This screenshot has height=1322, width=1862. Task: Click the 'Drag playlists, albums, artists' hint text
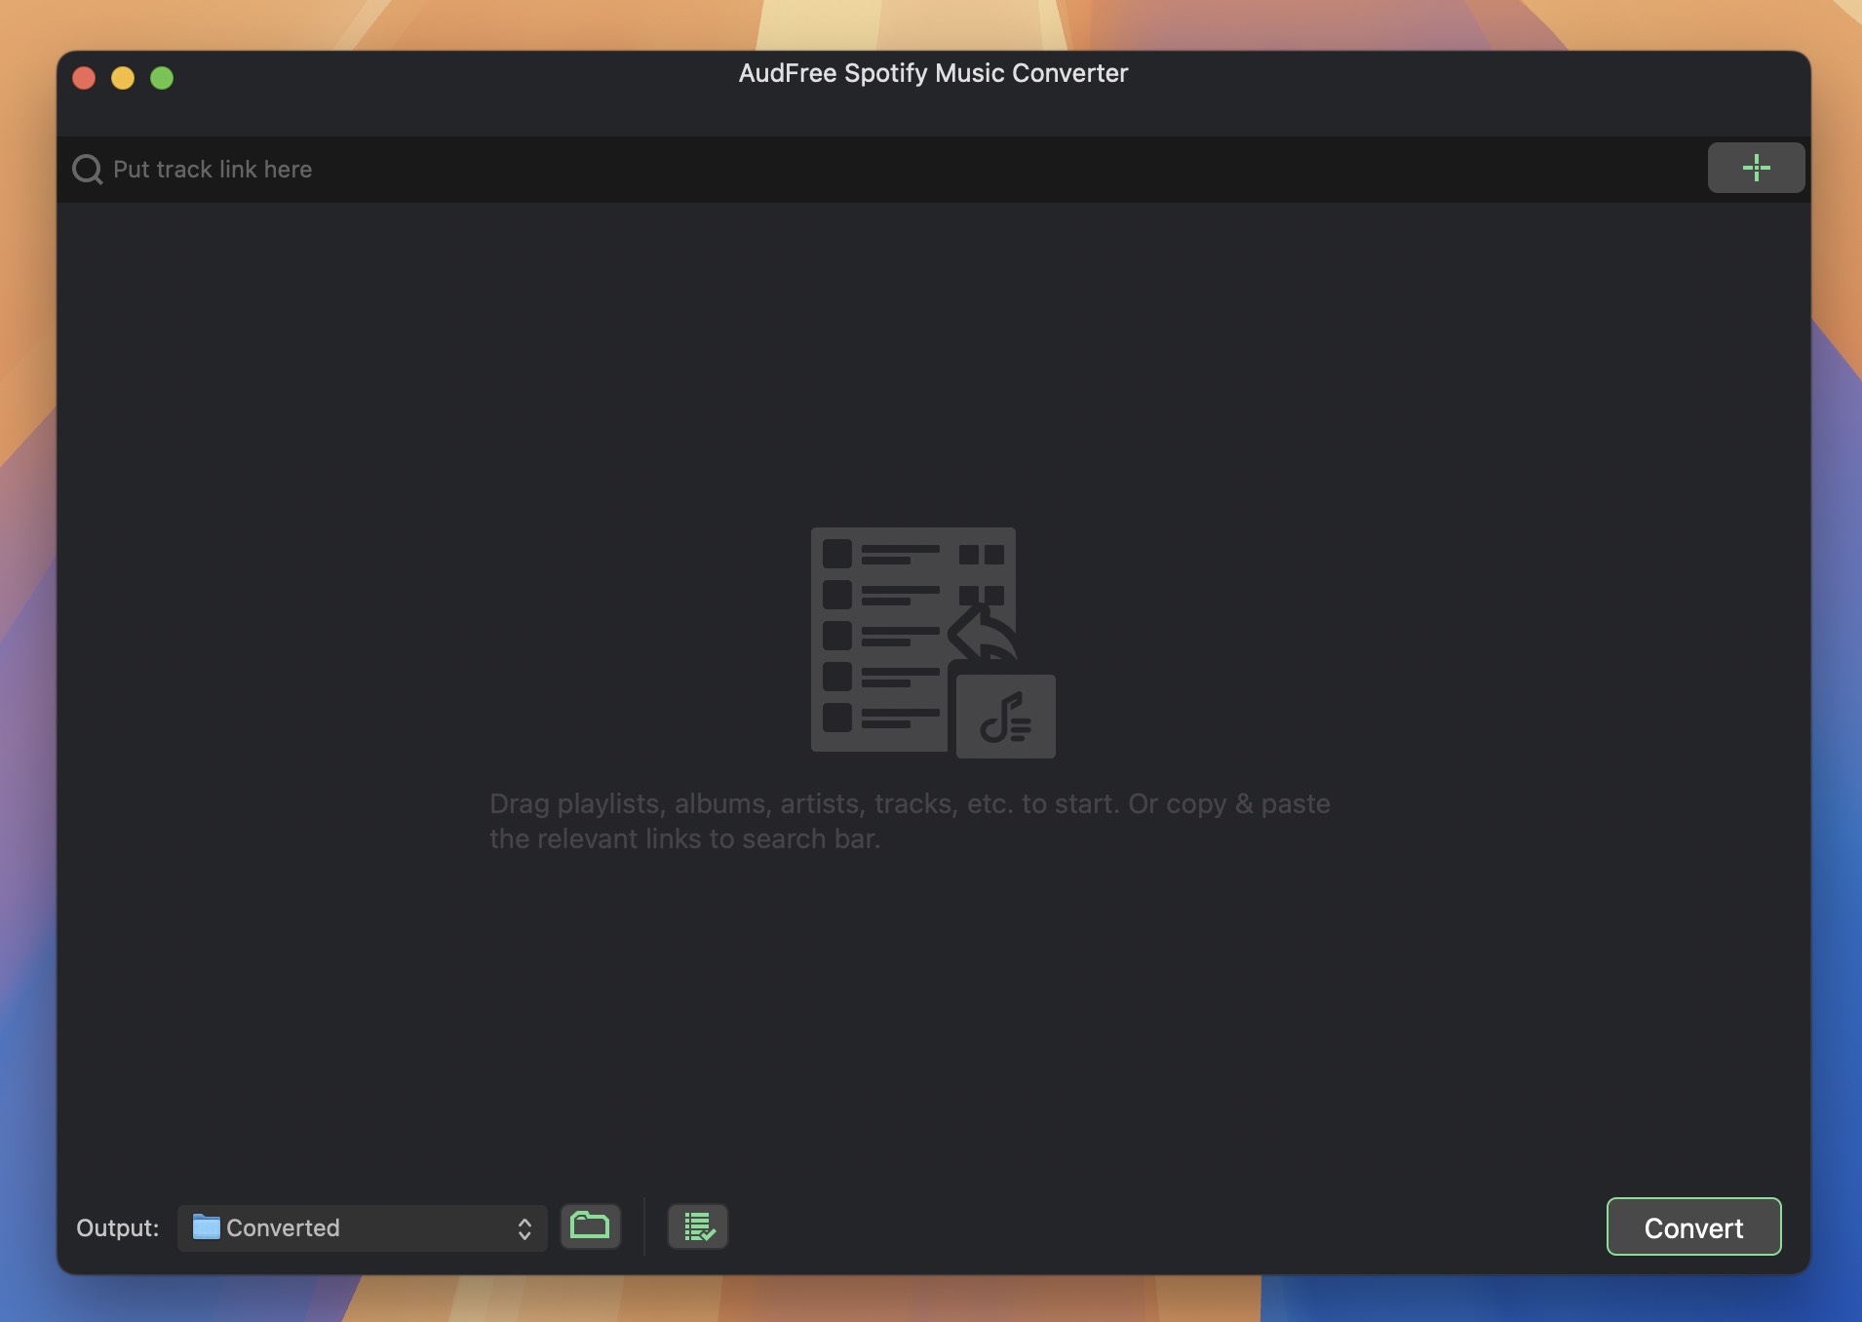pyautogui.click(x=910, y=821)
